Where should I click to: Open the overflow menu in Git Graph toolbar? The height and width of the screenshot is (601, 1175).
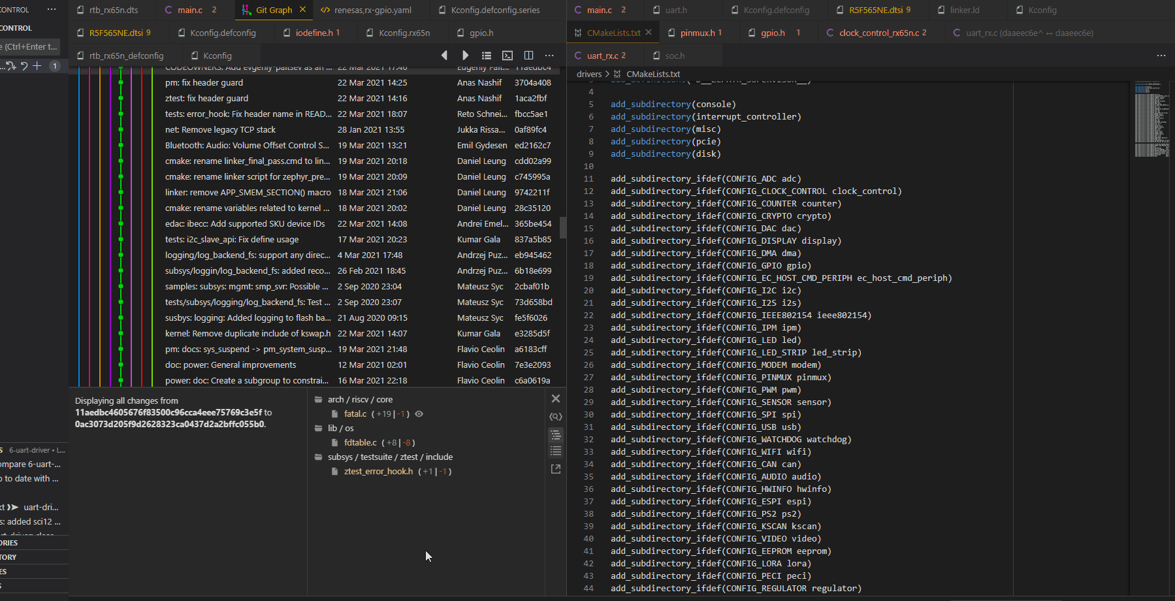[x=549, y=56]
